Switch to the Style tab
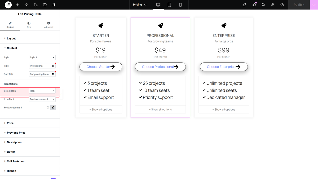 [29, 25]
